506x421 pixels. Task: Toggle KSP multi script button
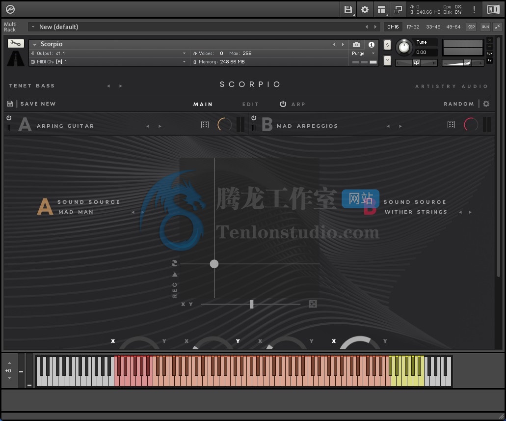point(471,27)
